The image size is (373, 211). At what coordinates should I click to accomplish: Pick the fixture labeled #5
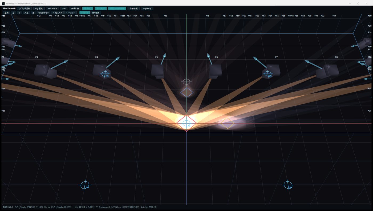[157, 71]
